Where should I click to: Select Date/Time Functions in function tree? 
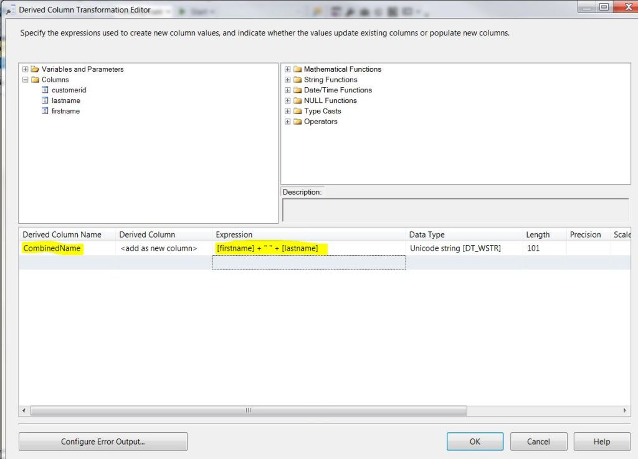coord(338,90)
